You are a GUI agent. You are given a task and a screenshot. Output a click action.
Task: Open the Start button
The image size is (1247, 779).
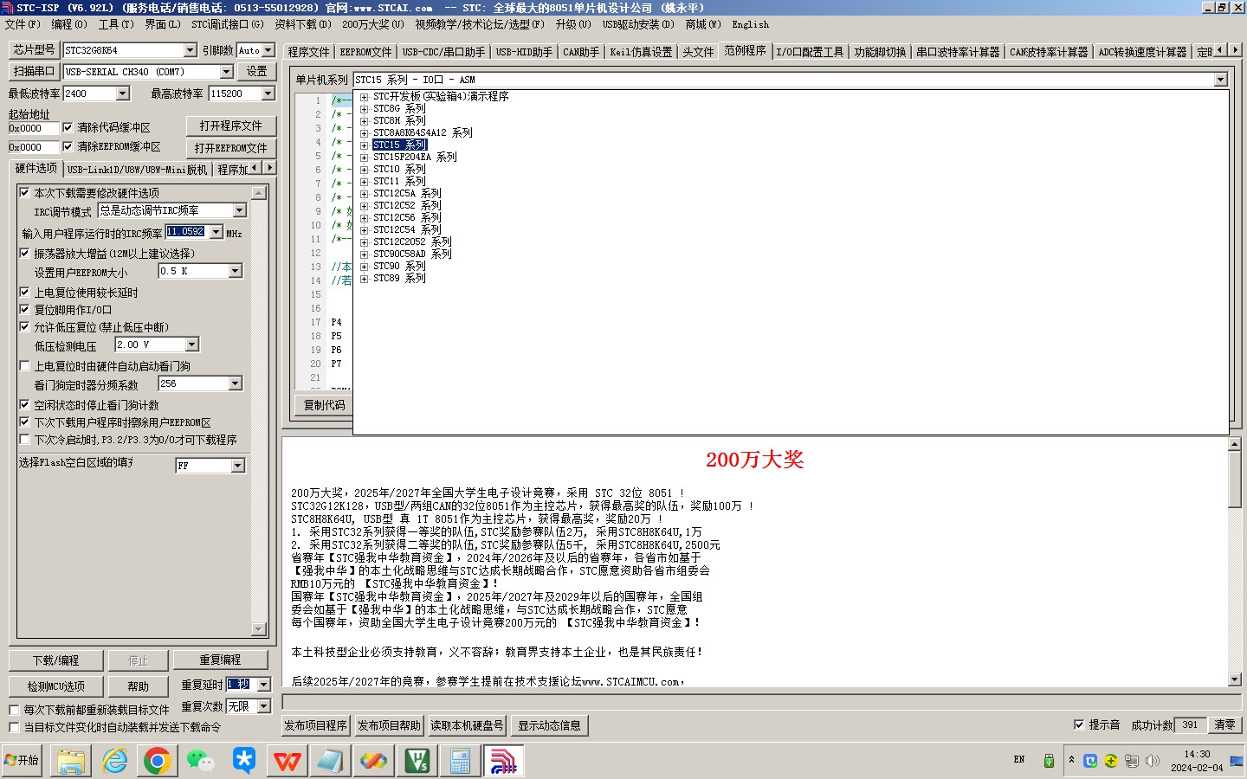[x=22, y=760]
